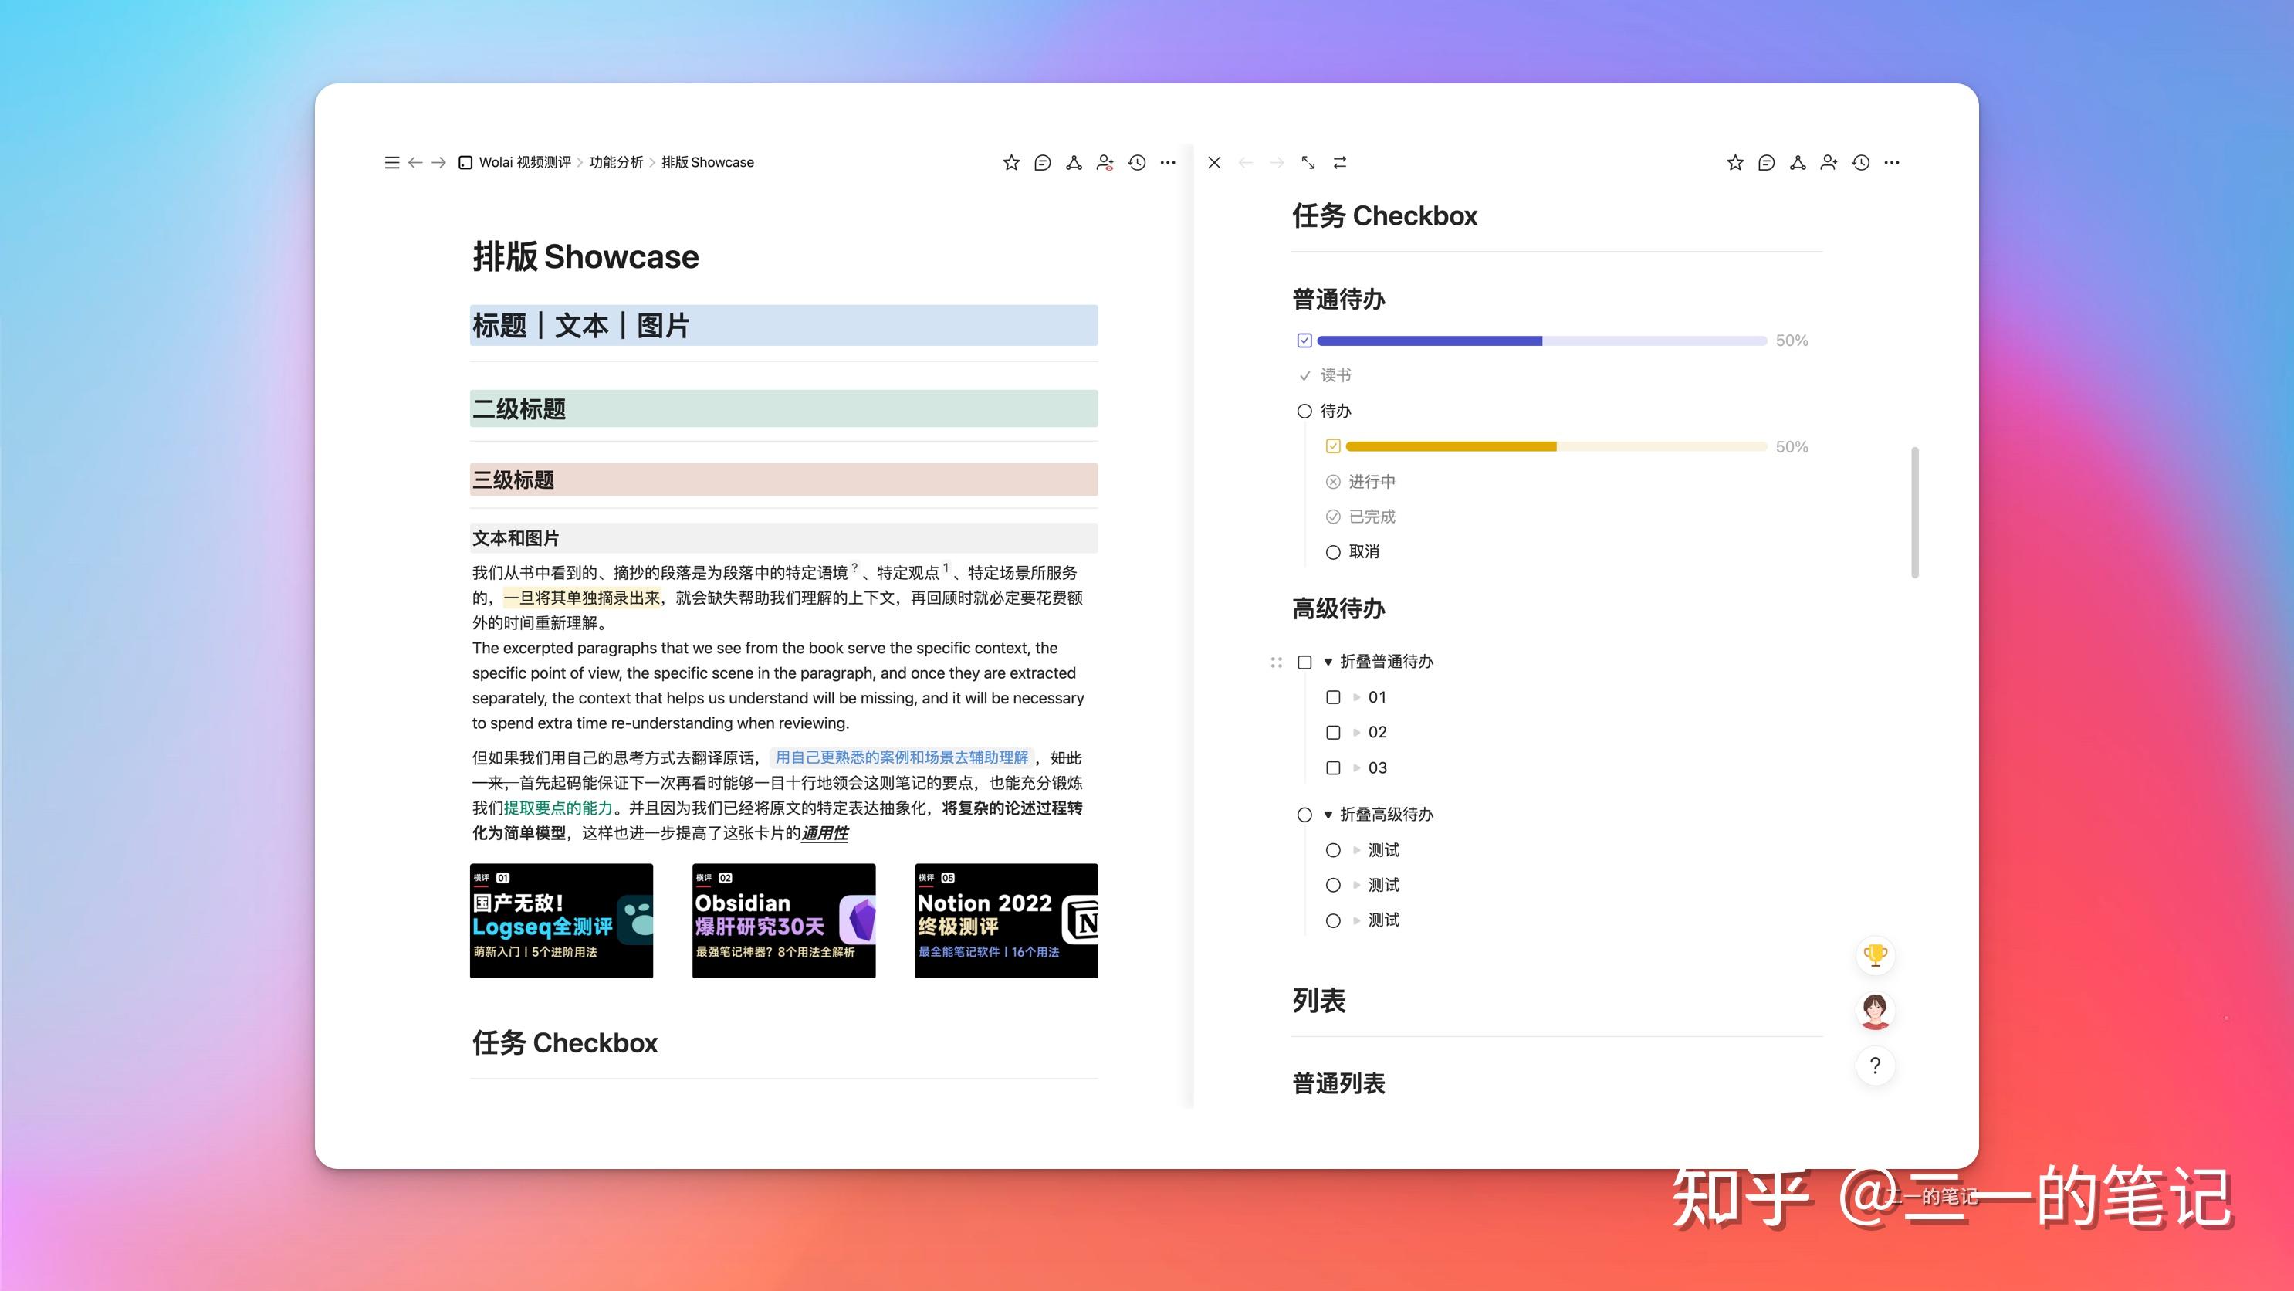Viewport: 2294px width, 1291px height.
Task: Check the checkbox for item 02
Action: coord(1333,733)
